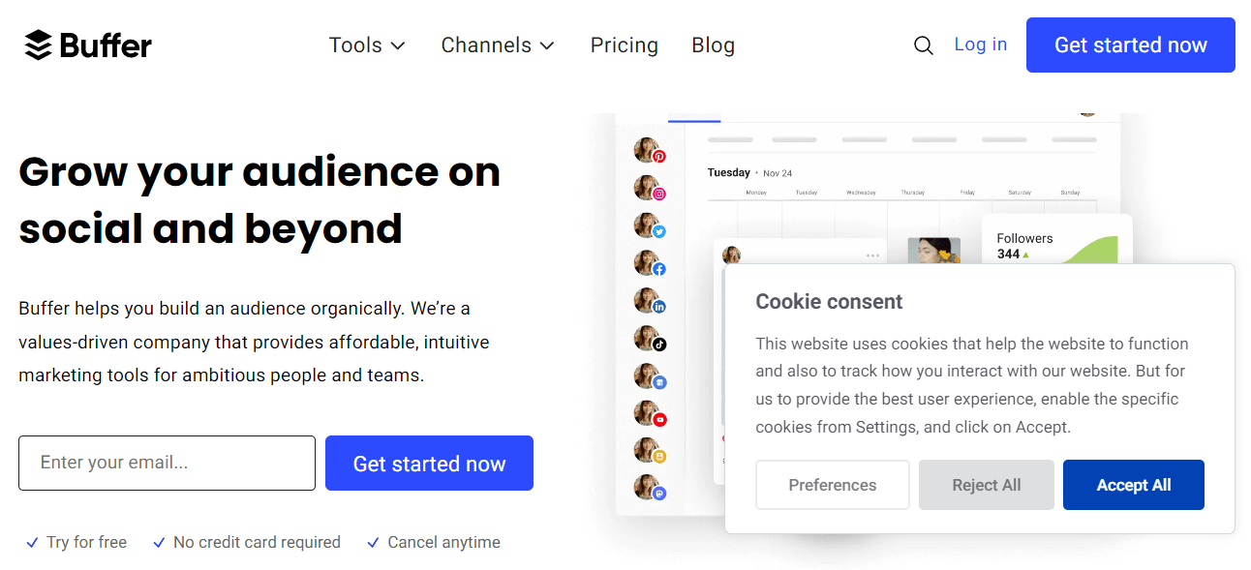
Task: Click the Log in link
Action: click(980, 45)
